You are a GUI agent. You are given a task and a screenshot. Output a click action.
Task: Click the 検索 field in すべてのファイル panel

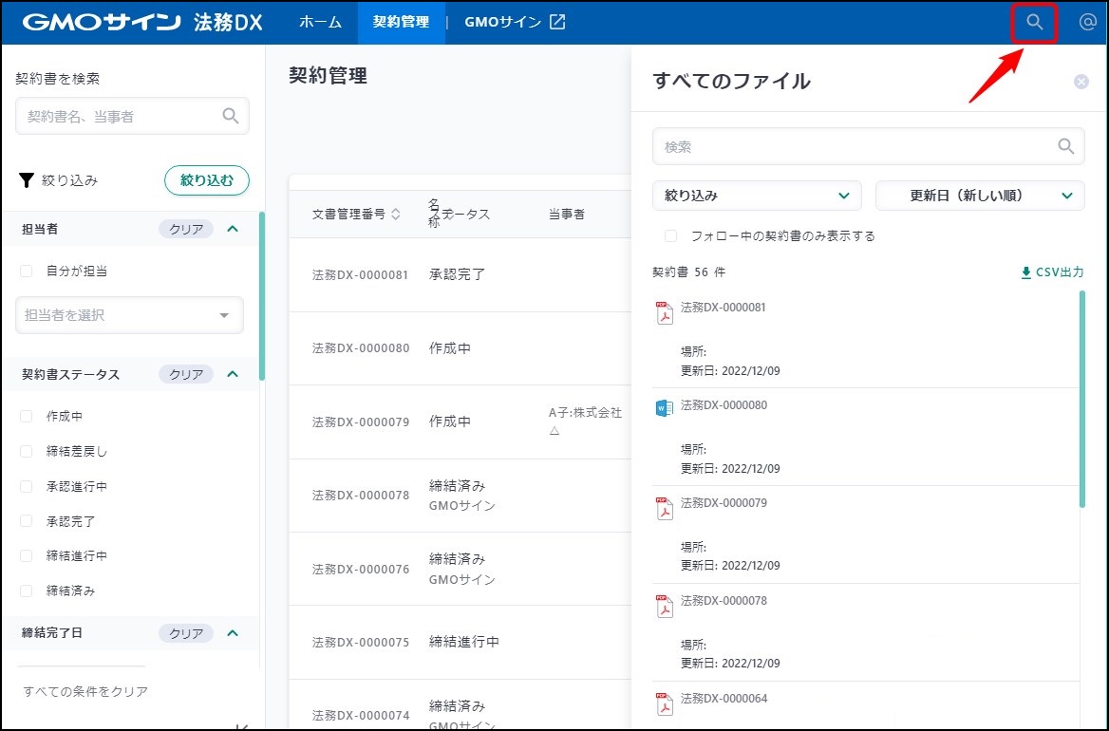point(869,146)
